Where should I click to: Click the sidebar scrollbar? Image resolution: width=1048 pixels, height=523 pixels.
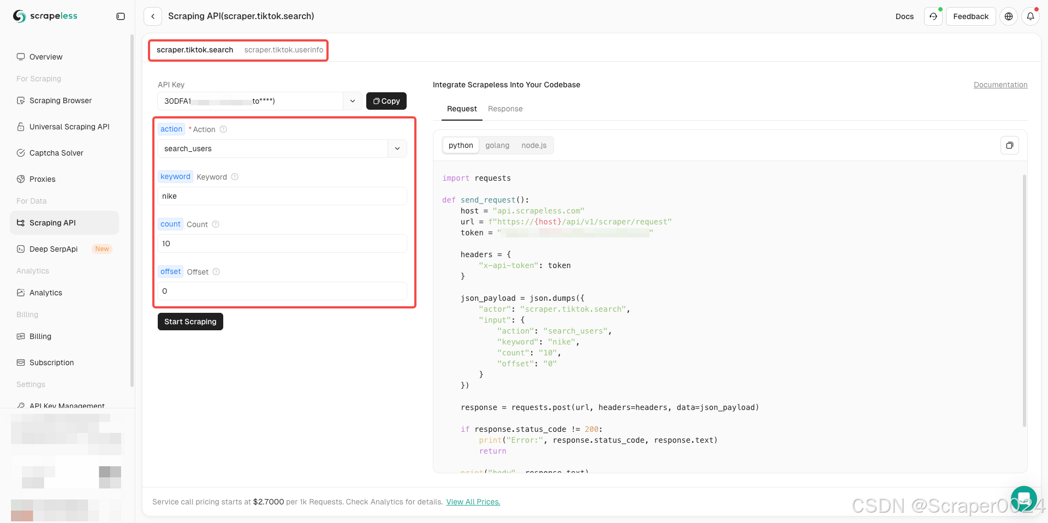click(x=132, y=210)
